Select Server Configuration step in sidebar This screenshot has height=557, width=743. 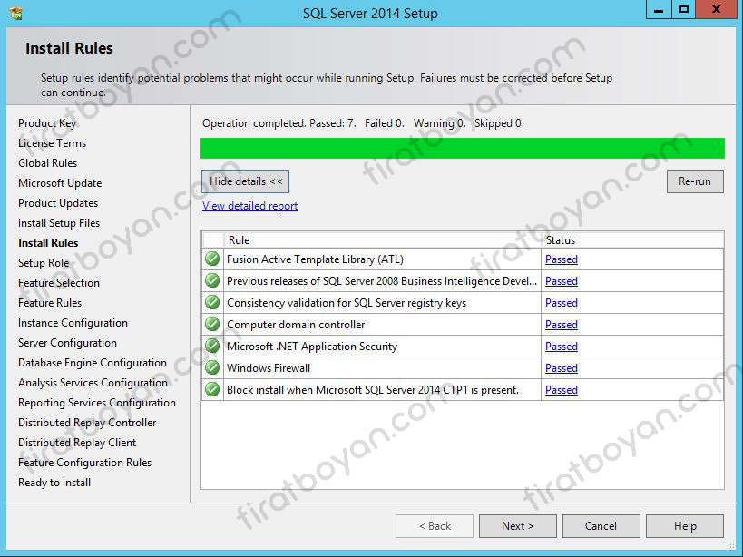coord(67,343)
